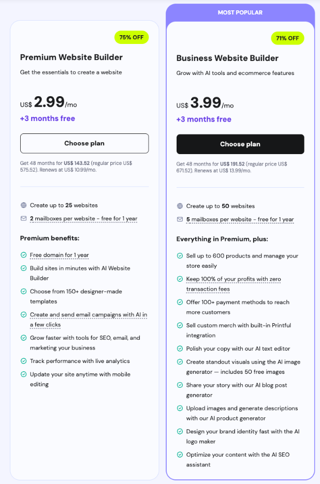
Task: Click checkmark beside Track performance with live analytics
Action: (23, 361)
